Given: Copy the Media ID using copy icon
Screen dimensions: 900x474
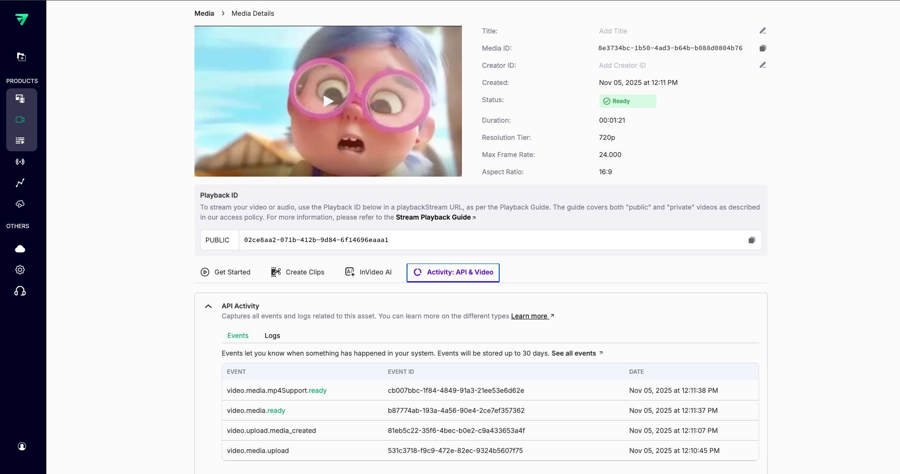Looking at the screenshot, I should pos(763,48).
